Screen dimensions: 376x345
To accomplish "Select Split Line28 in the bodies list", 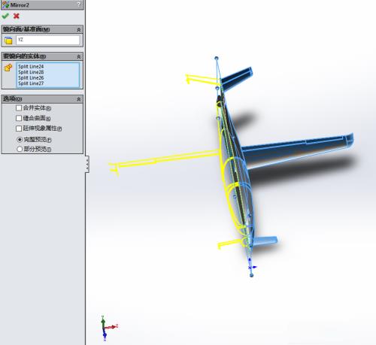I will click(31, 72).
